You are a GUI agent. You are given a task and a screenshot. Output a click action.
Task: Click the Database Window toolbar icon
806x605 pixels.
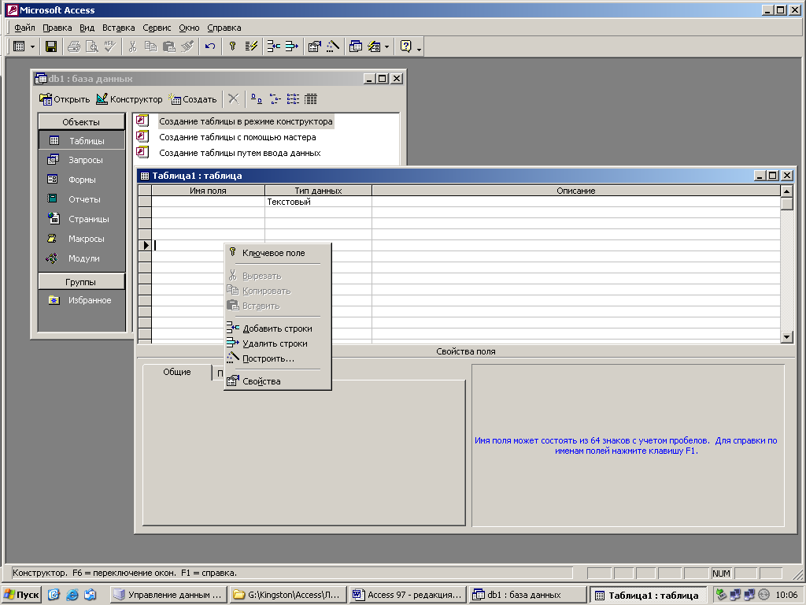356,46
